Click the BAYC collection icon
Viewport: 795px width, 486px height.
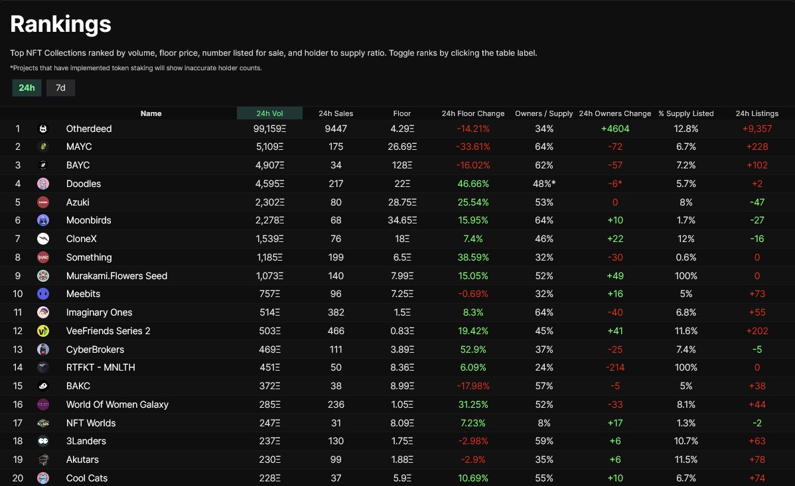43,165
